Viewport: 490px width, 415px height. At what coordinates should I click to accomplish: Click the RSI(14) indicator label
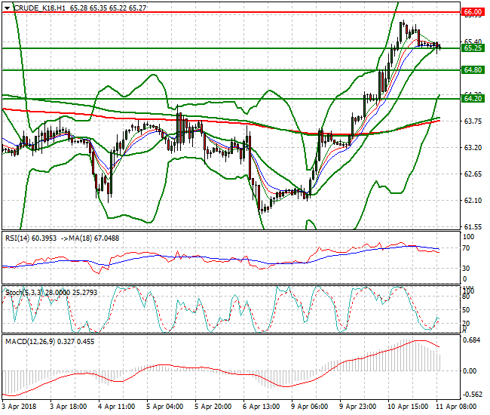click(19, 236)
